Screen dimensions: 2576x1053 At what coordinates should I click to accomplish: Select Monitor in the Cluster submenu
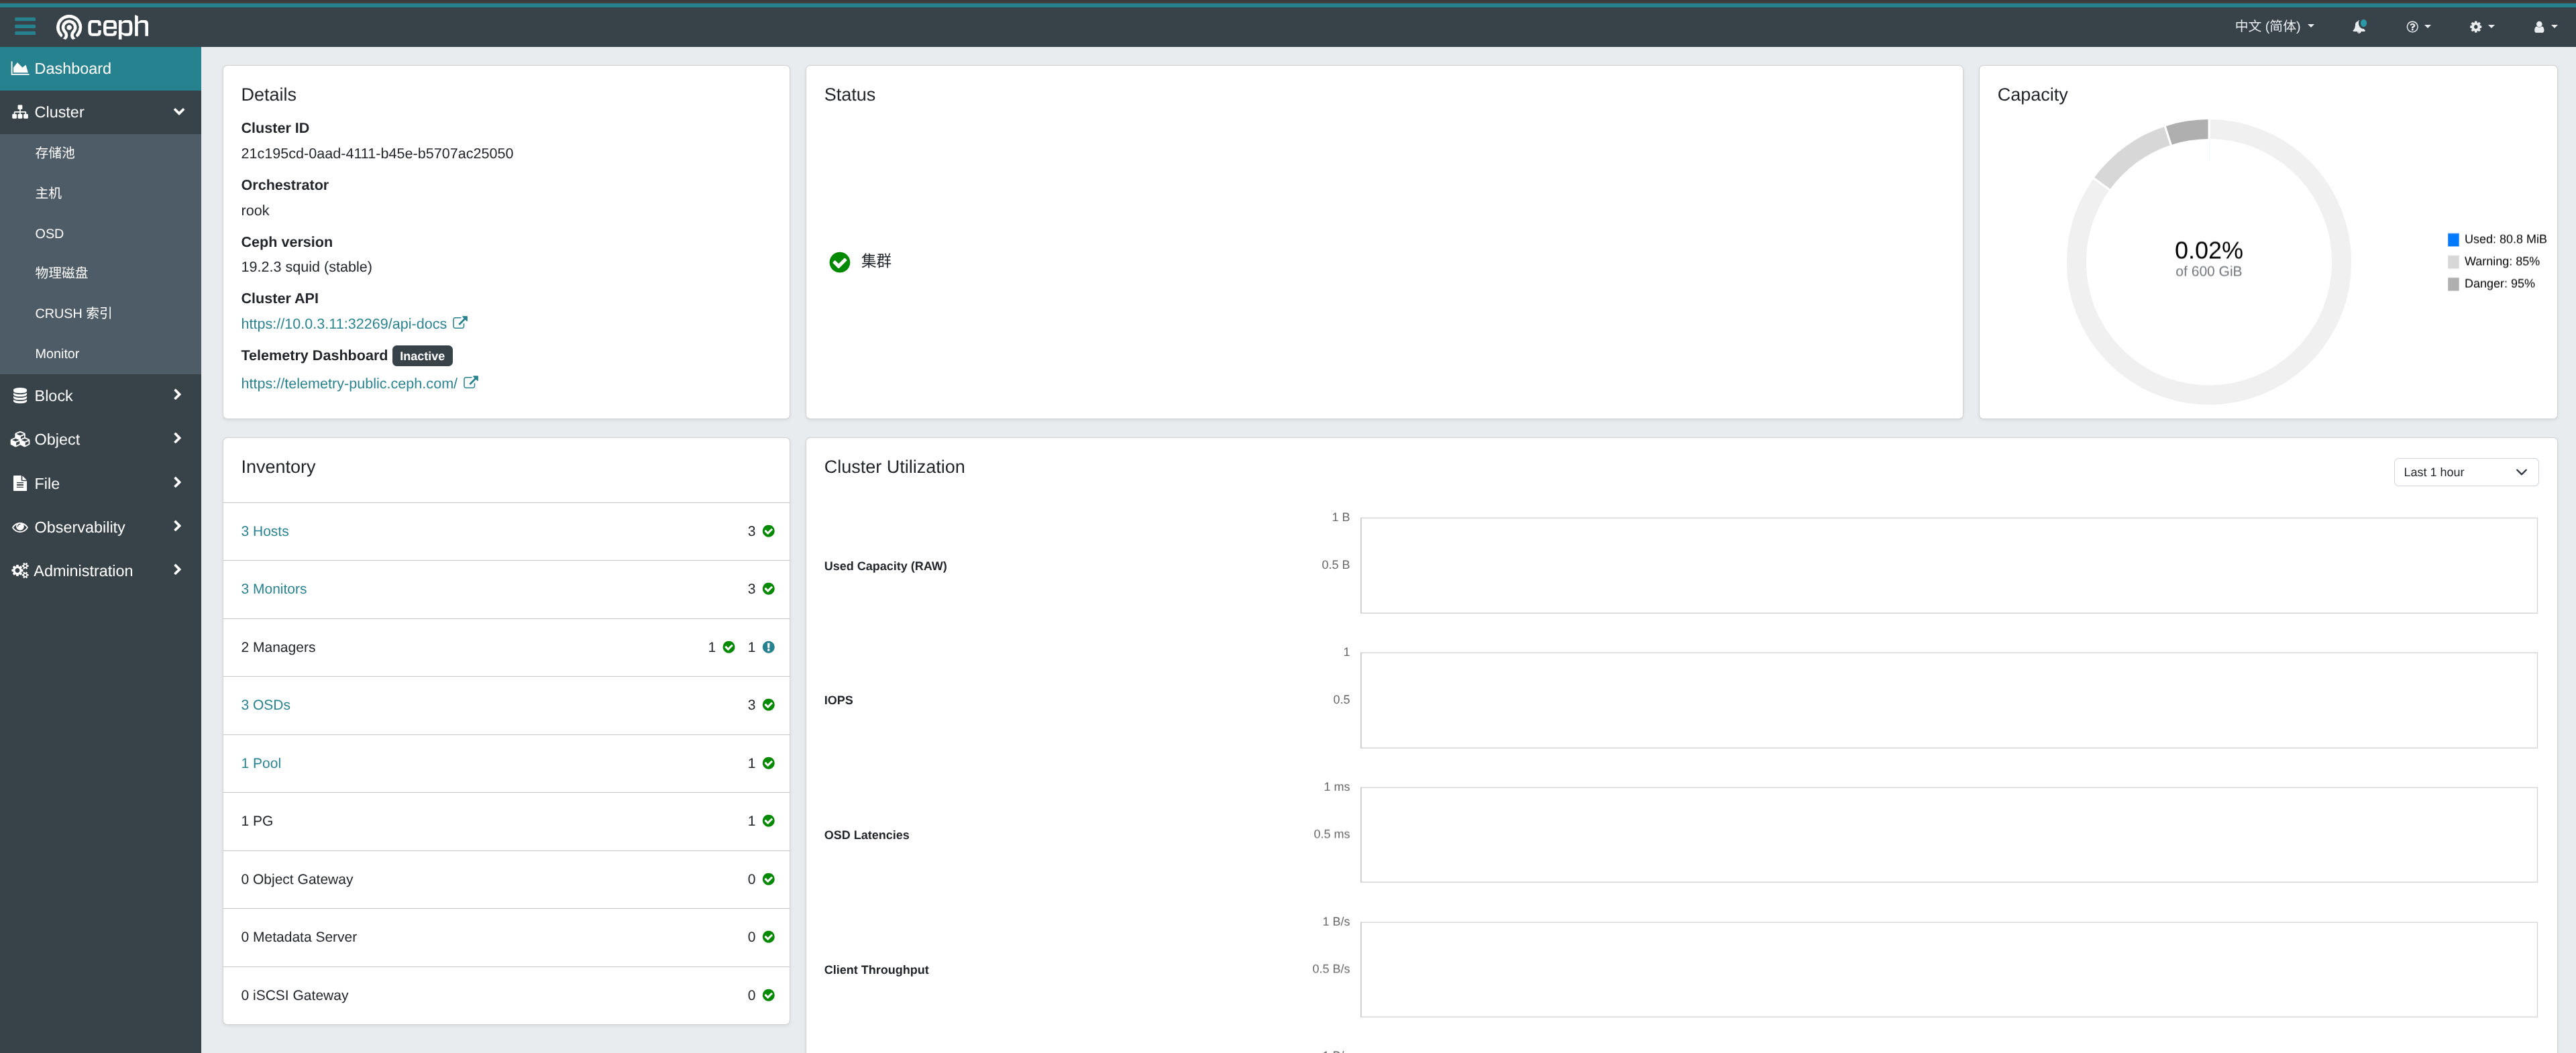click(x=57, y=354)
